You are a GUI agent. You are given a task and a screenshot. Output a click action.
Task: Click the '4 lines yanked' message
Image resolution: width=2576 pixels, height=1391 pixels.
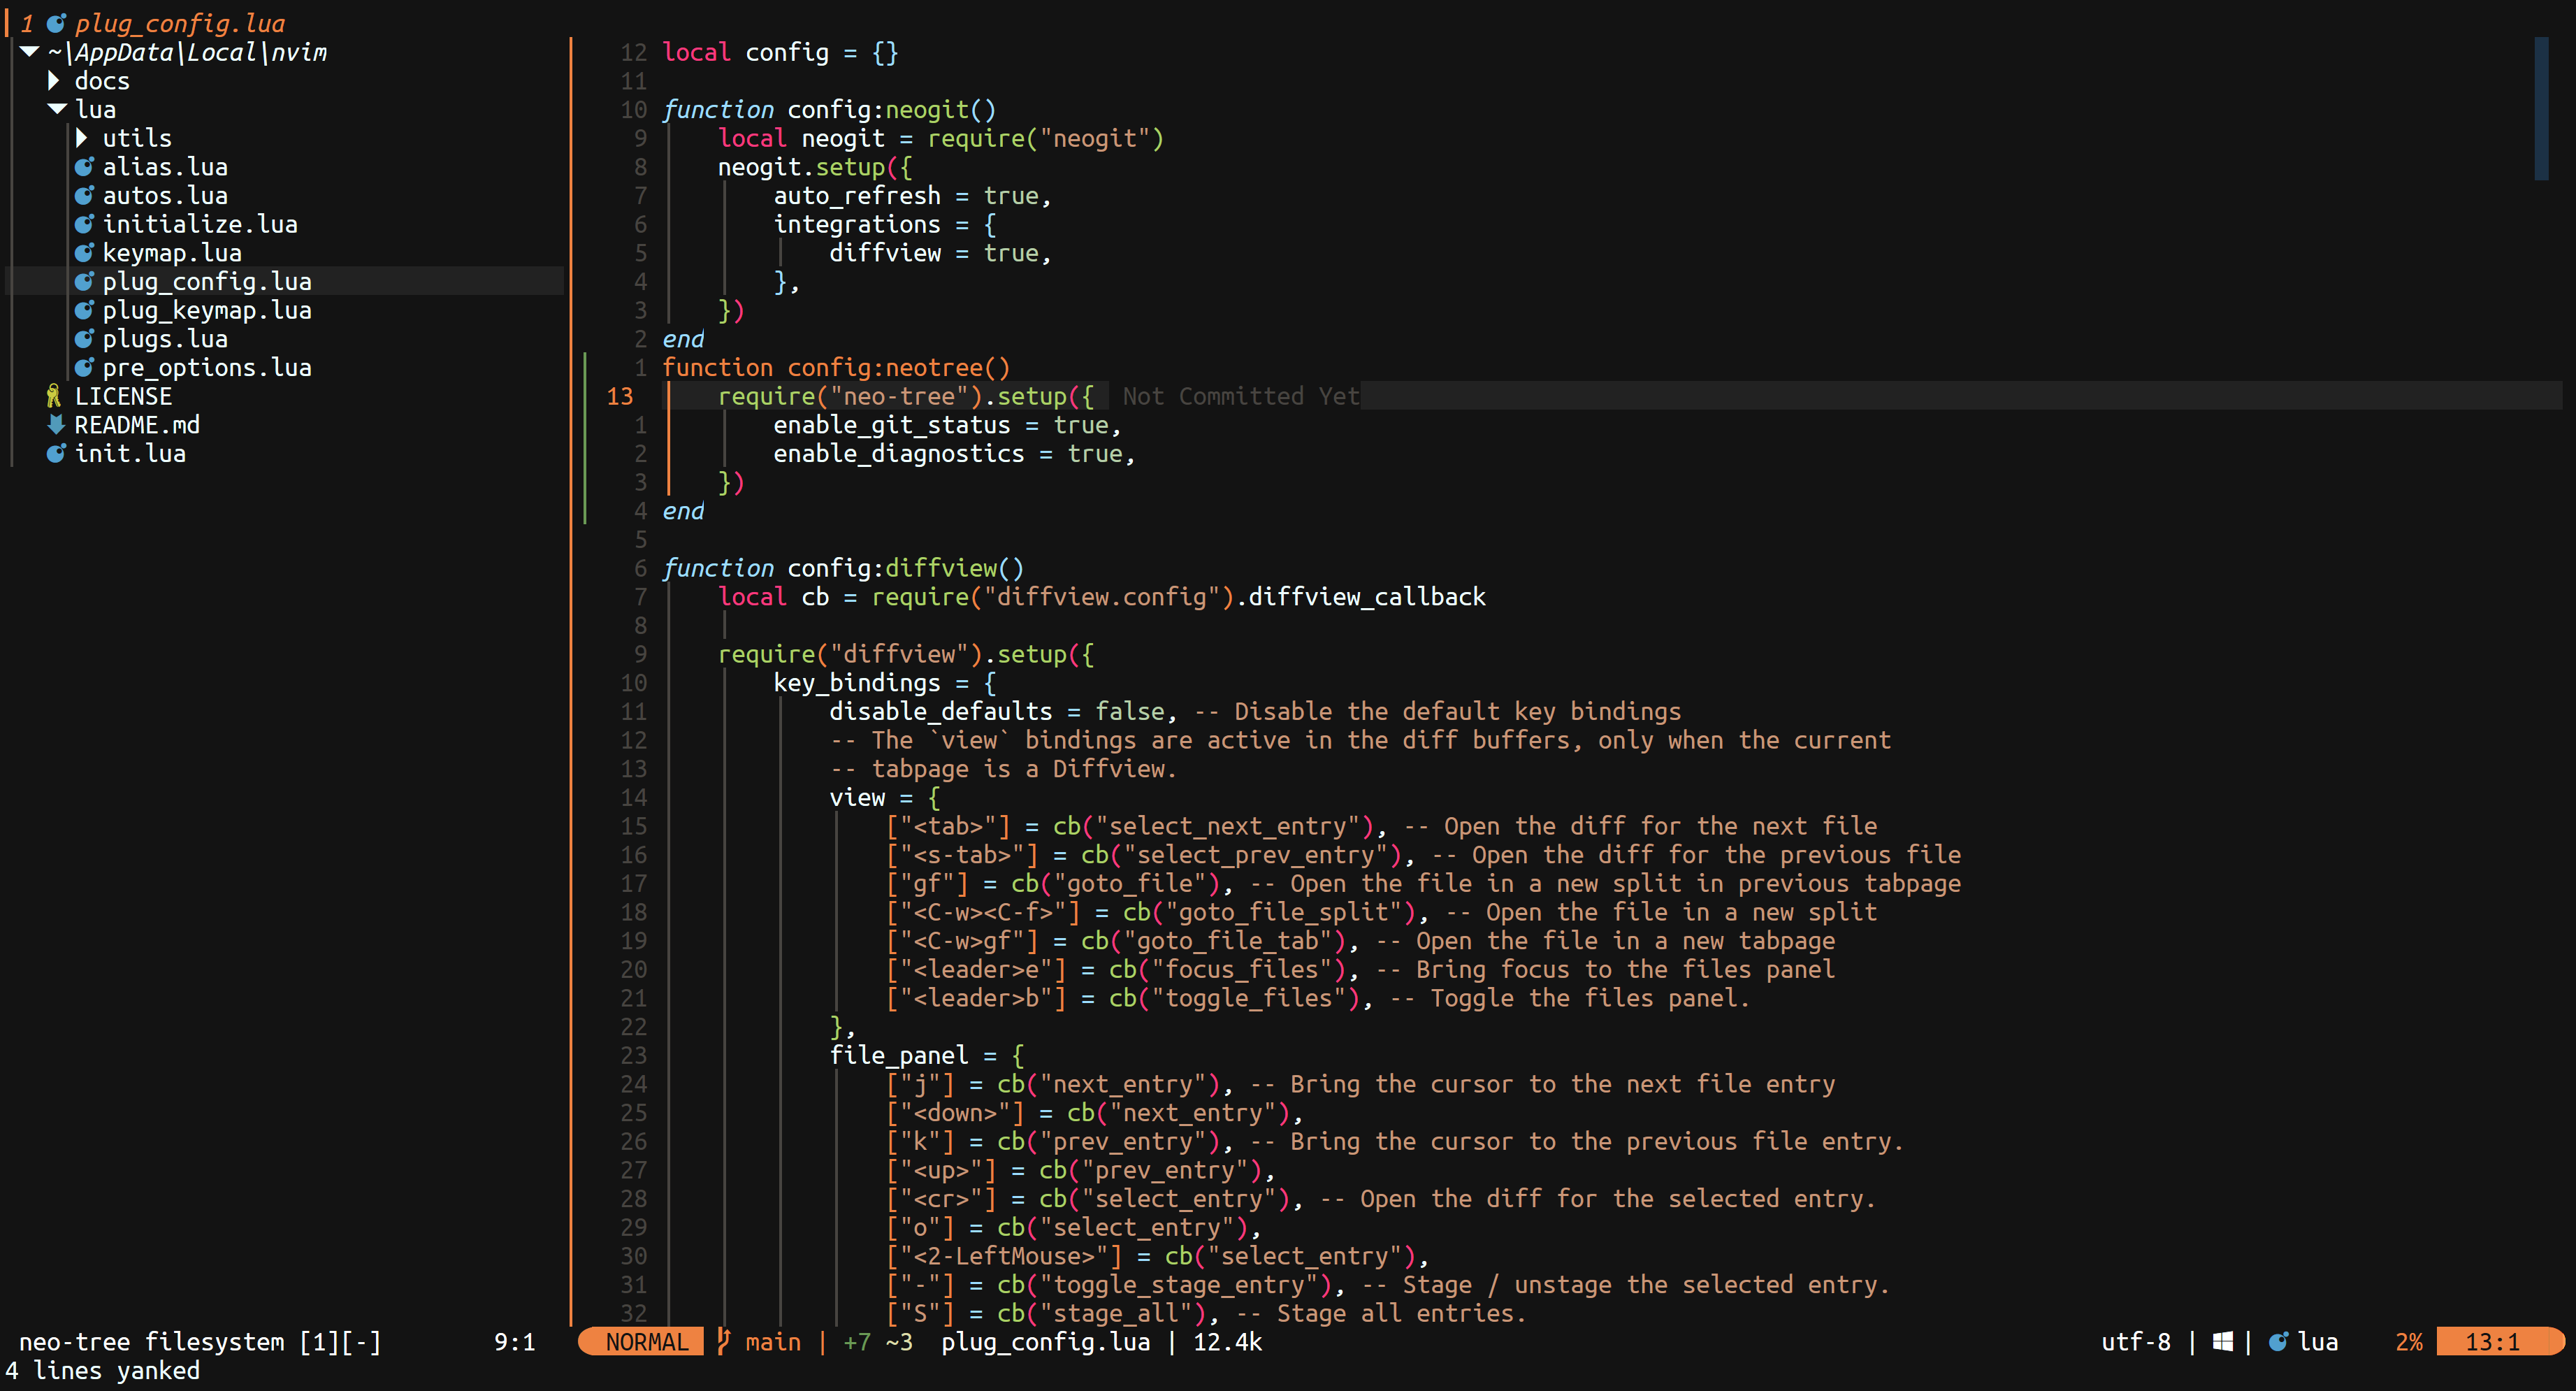102,1371
